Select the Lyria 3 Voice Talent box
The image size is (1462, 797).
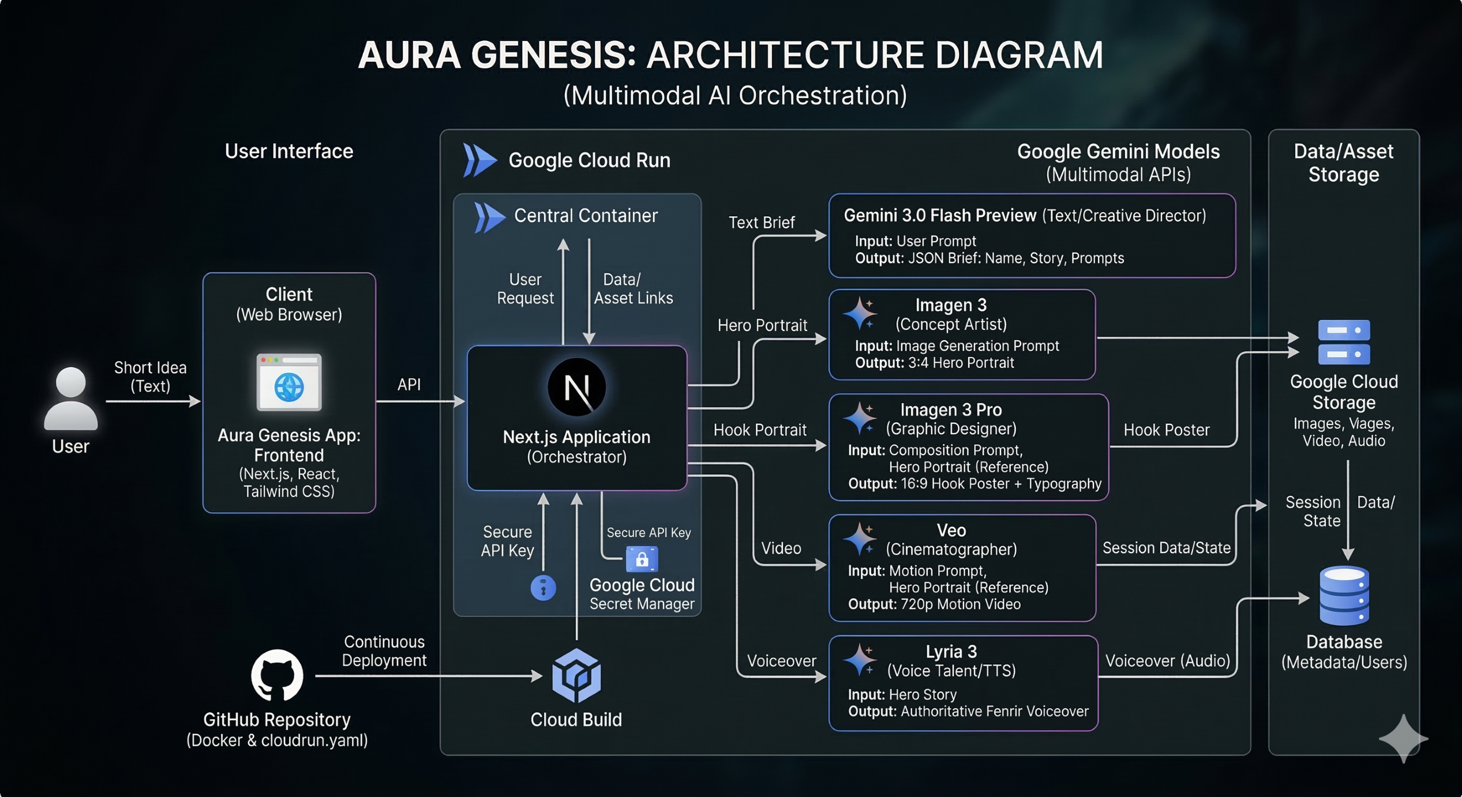point(963,683)
